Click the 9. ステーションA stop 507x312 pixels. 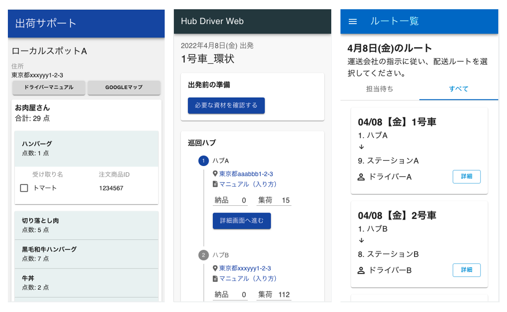(x=388, y=161)
